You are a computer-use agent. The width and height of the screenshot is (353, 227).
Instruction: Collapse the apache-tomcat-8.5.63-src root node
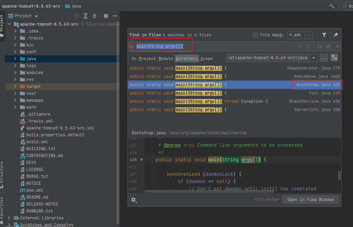pos(9,24)
